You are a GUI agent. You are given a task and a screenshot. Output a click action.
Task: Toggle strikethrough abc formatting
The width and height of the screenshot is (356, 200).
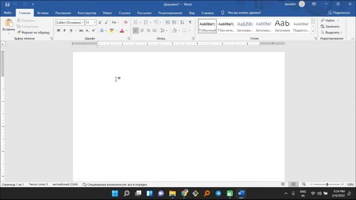click(x=81, y=31)
